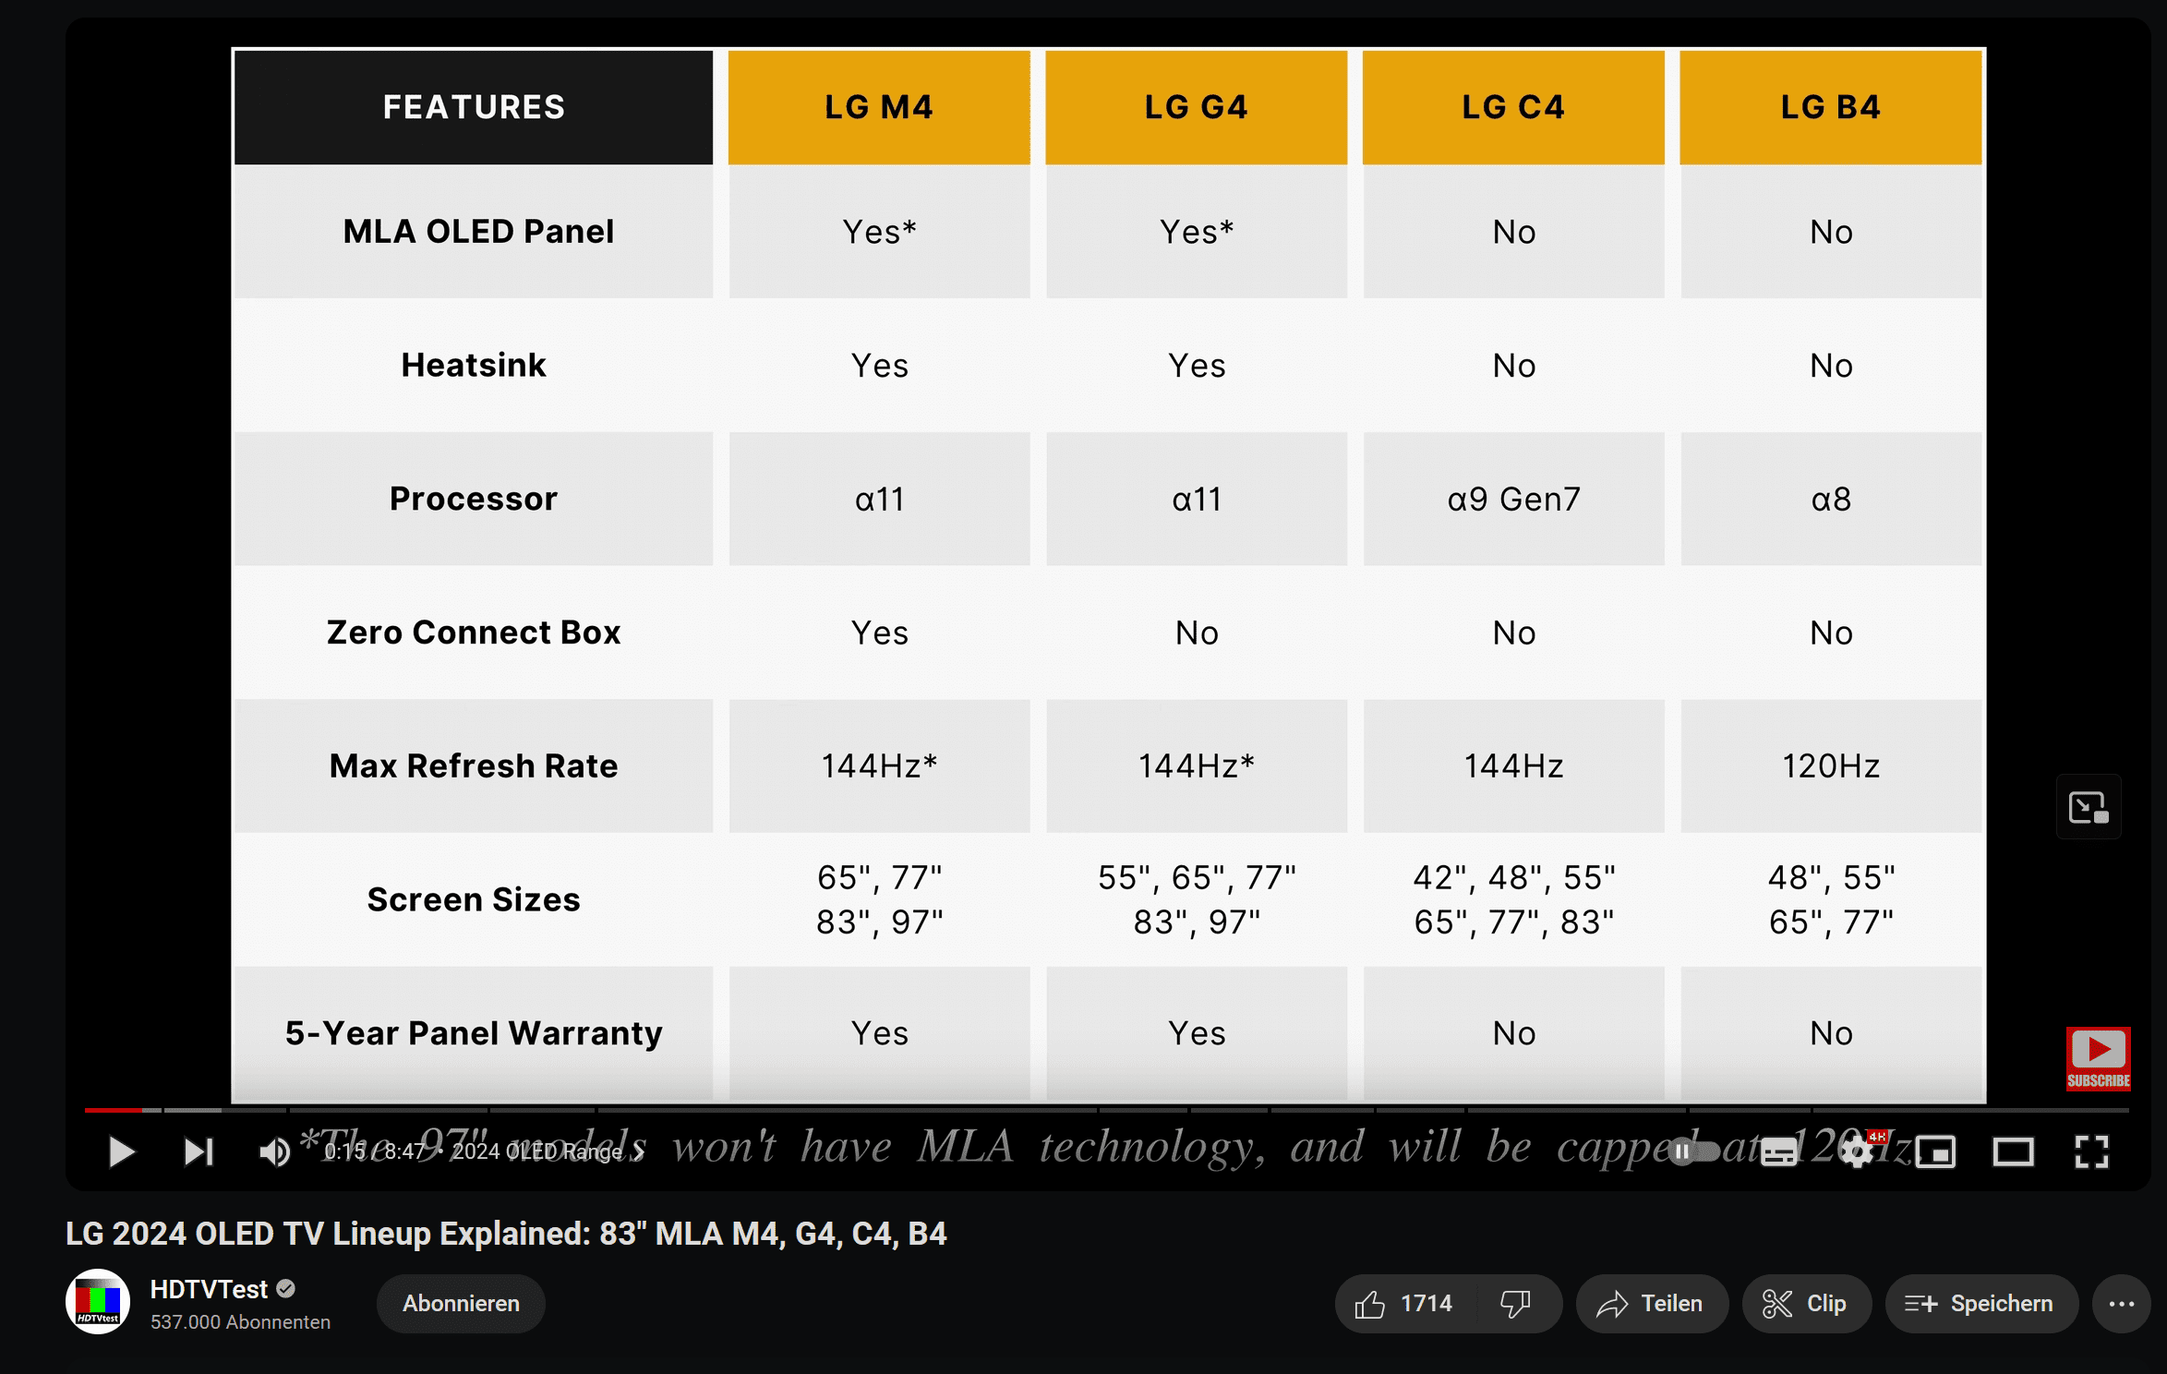Click the 'LG B4' column header
This screenshot has height=1374, width=2167.
click(1830, 107)
